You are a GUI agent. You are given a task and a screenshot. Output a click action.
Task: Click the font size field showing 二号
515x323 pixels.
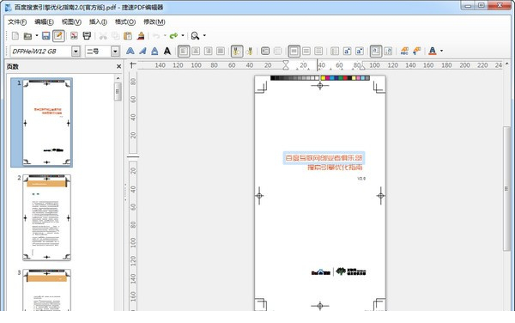(98, 52)
